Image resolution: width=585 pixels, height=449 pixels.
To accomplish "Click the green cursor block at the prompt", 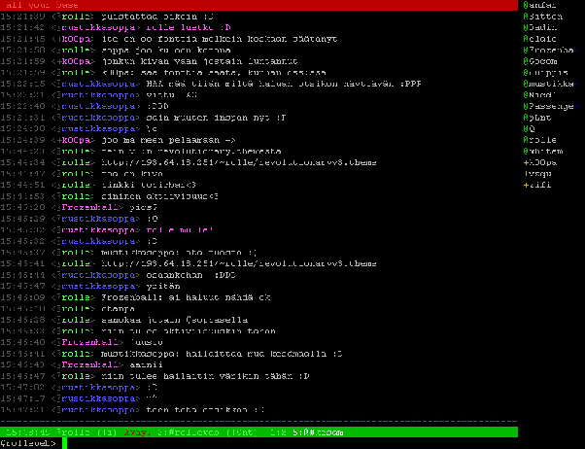I will point(64,443).
